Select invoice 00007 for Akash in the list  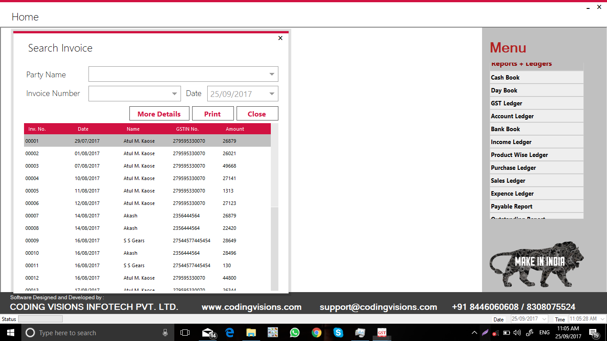coord(133,216)
